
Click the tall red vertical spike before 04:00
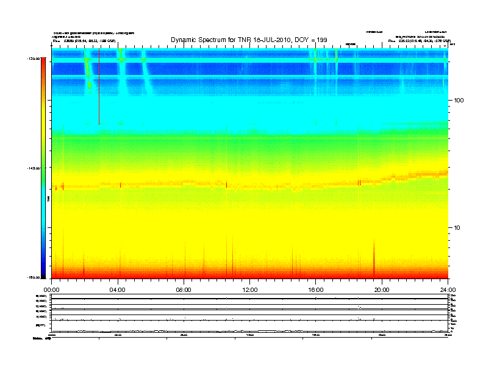point(99,87)
